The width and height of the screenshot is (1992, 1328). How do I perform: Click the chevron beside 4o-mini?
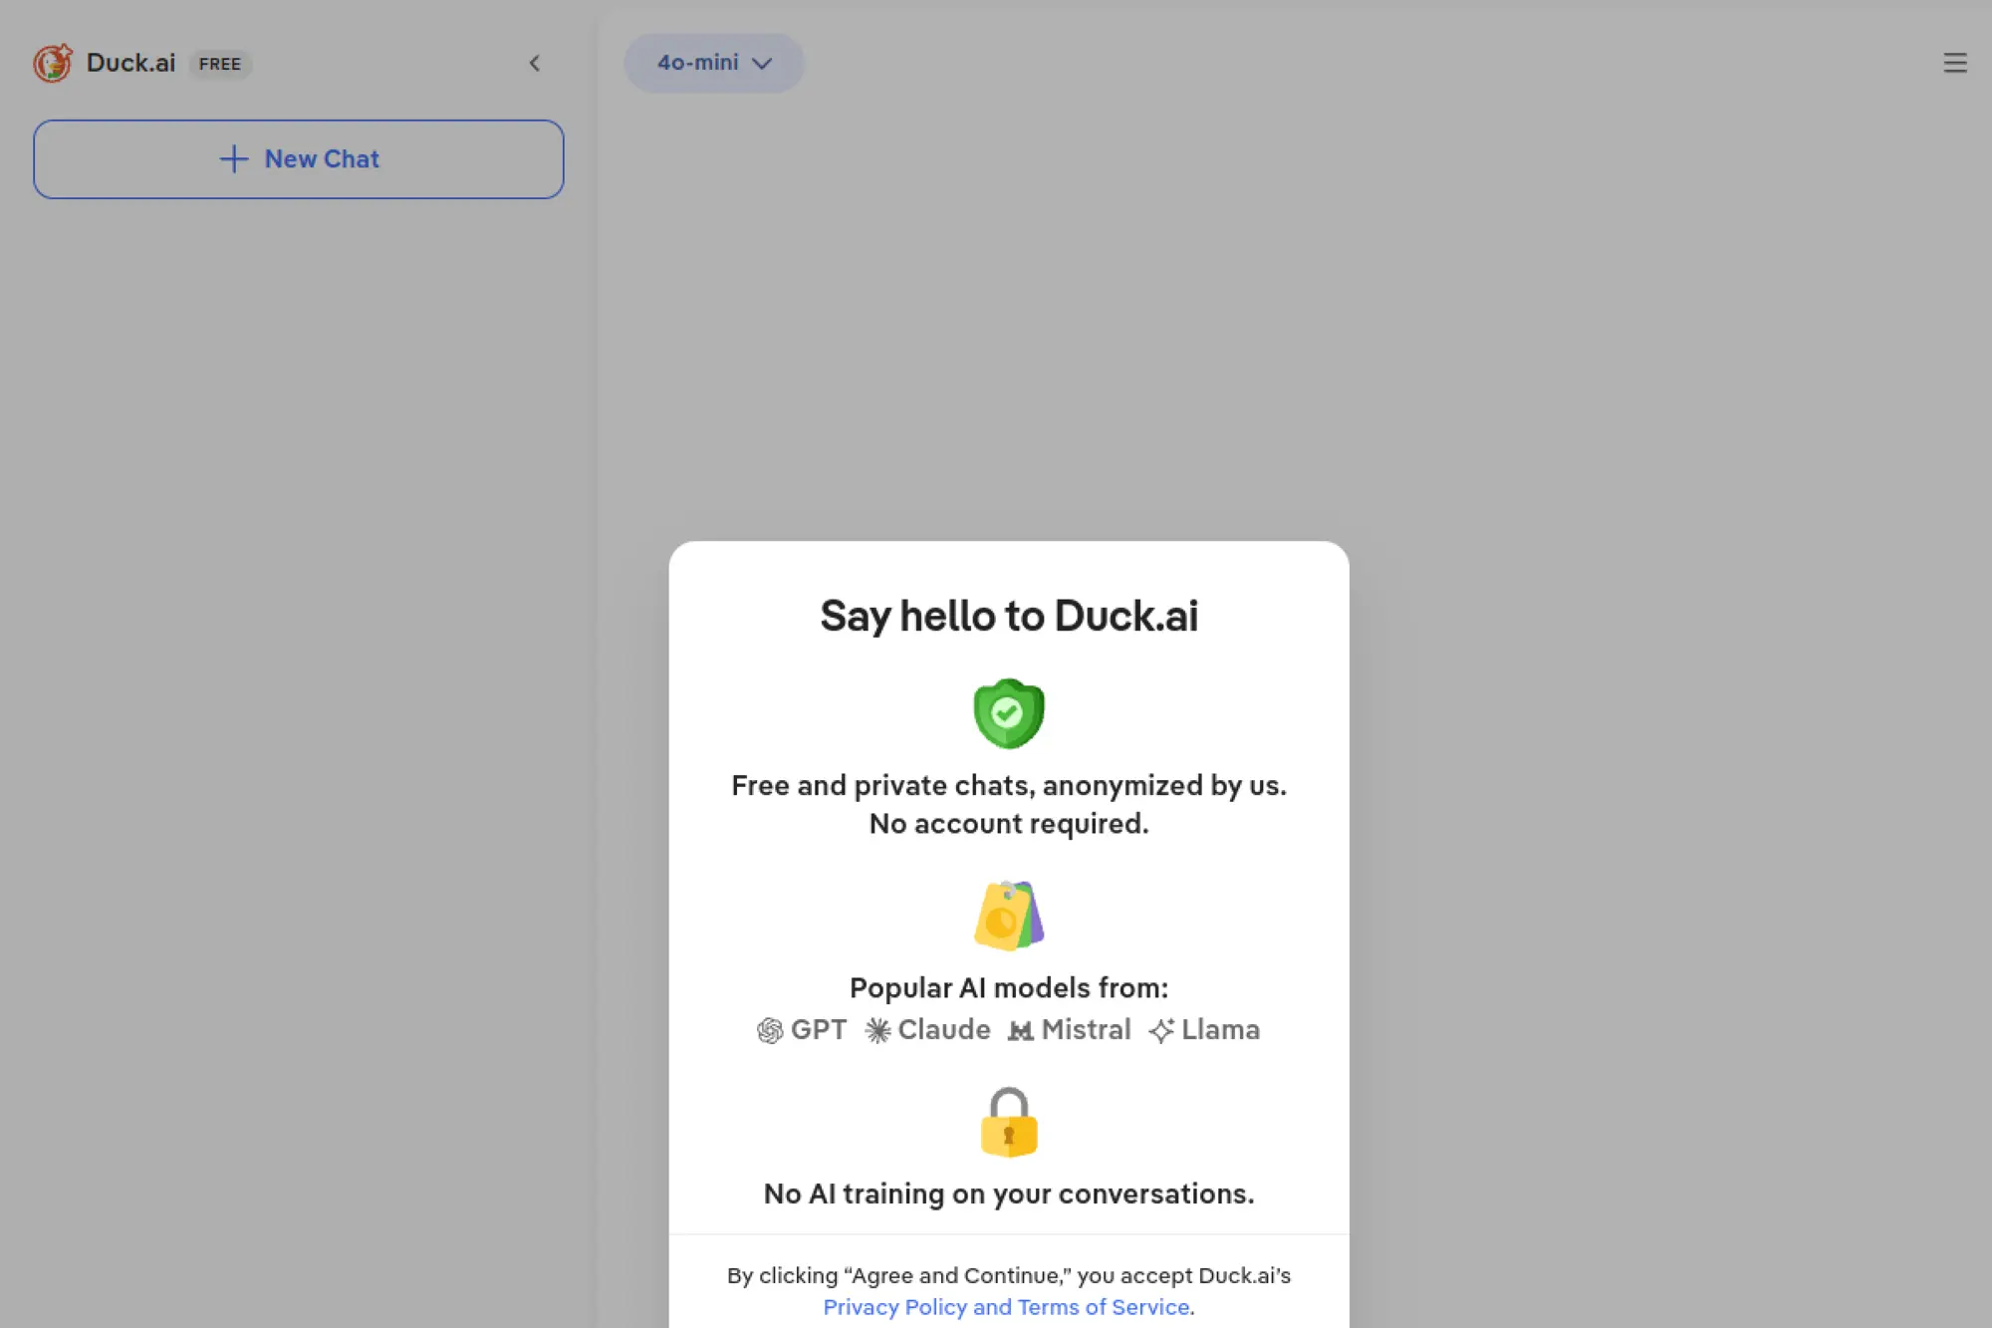click(763, 63)
